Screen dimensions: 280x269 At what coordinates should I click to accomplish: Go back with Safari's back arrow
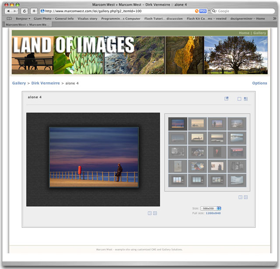(8, 11)
